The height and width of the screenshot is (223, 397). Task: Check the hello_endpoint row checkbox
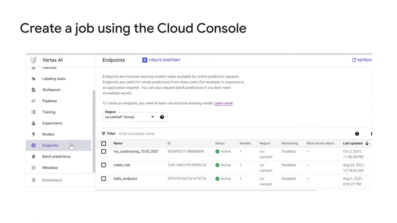tap(104, 179)
